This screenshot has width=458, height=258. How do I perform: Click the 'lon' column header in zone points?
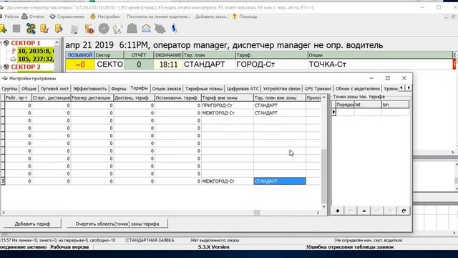tap(395, 105)
